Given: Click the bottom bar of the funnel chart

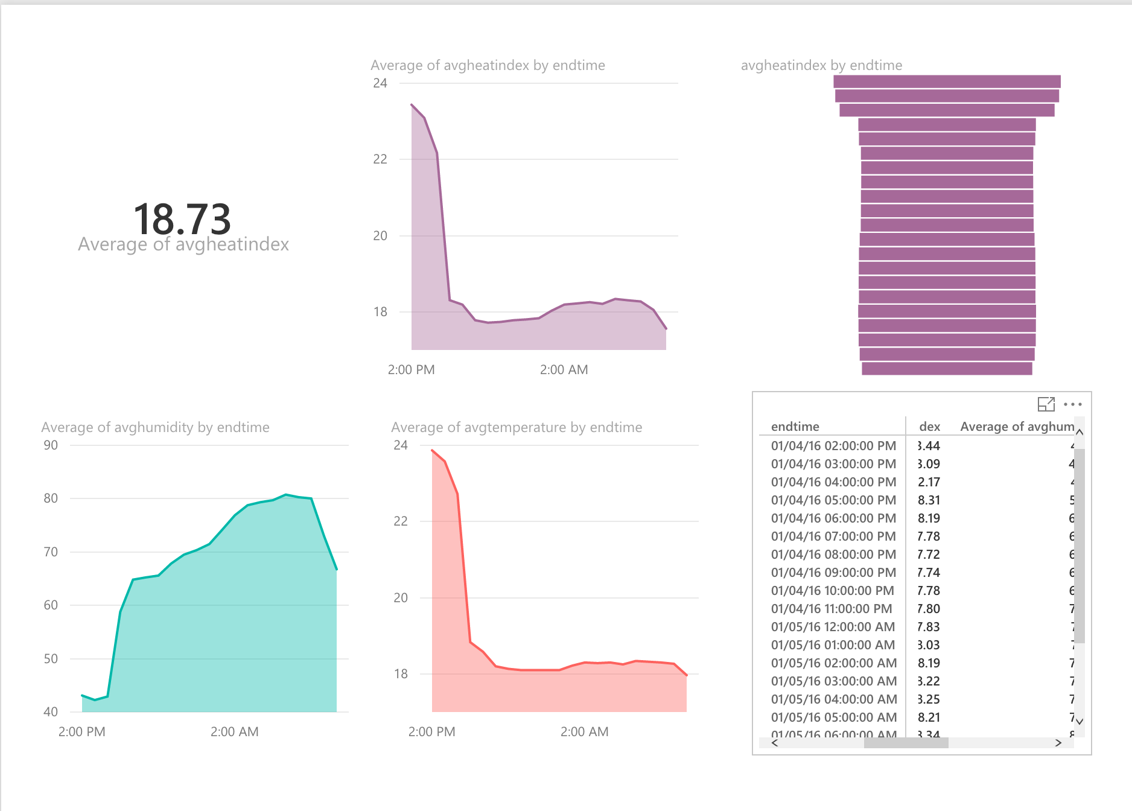Looking at the screenshot, I should (947, 369).
